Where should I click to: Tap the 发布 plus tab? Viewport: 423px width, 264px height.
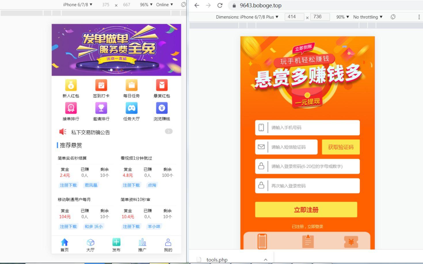tap(116, 245)
